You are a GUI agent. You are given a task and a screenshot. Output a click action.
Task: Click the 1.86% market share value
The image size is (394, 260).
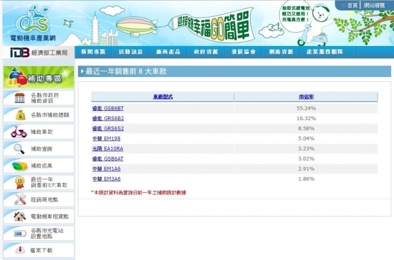[x=306, y=179]
